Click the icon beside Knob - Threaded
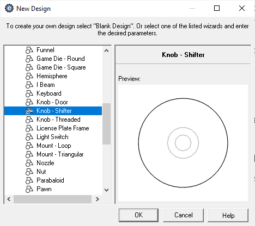 pyautogui.click(x=29, y=120)
